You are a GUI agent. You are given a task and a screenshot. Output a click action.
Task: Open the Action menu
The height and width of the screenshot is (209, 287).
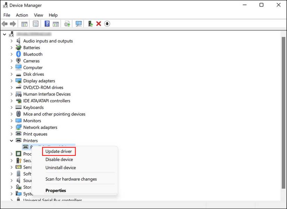click(x=22, y=15)
